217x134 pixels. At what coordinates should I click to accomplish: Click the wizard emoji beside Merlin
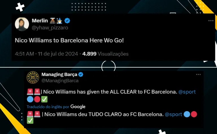[59, 21]
